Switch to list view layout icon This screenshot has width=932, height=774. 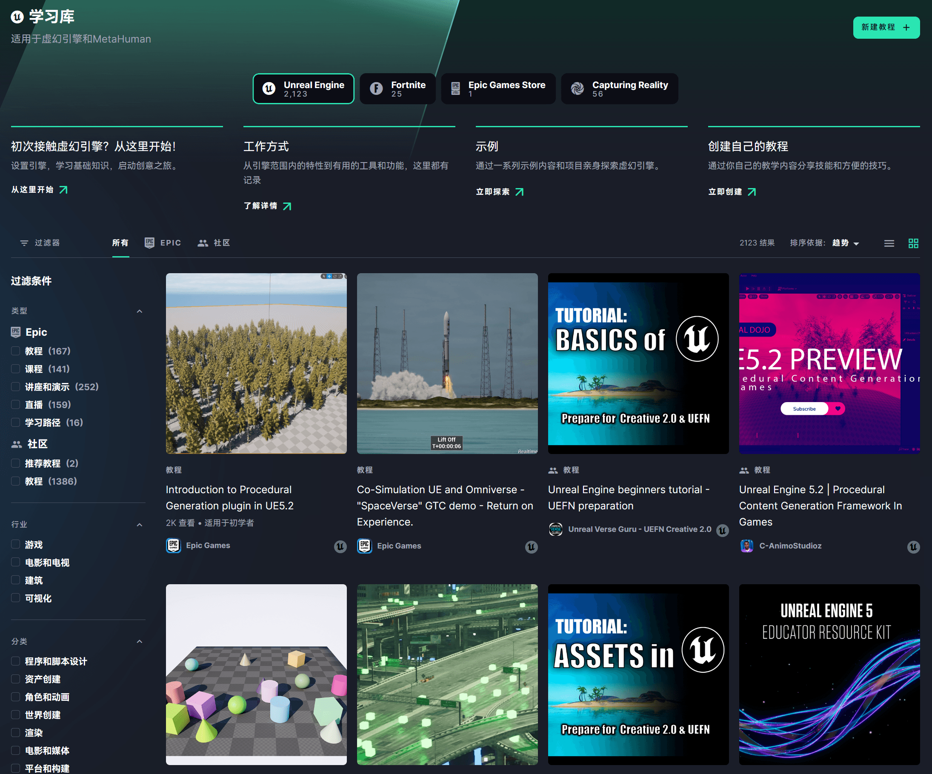coord(889,243)
